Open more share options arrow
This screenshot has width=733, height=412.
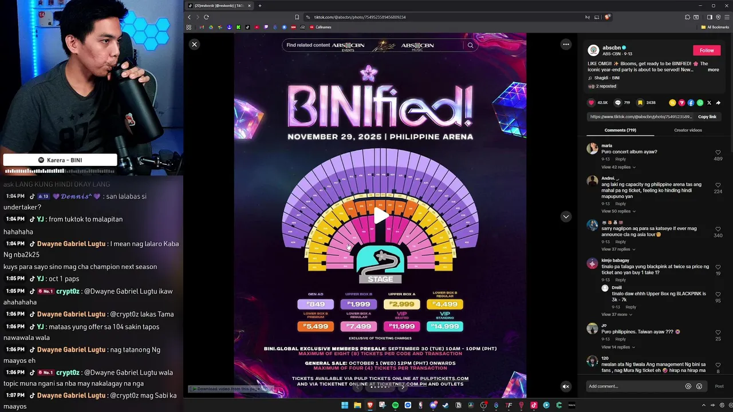pos(718,103)
